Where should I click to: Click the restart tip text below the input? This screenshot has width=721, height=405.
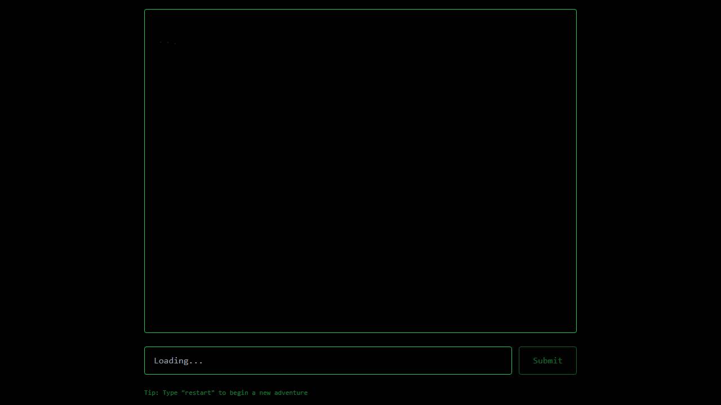[x=226, y=393]
